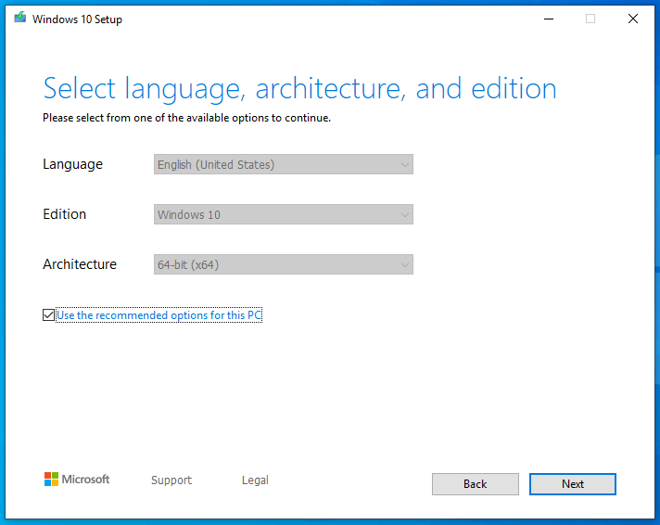Open the Architecture dropdown
This screenshot has height=525, width=660.
[284, 264]
